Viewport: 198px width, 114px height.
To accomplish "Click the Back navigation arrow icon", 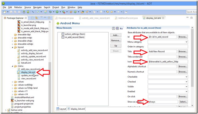I will 112,12.
